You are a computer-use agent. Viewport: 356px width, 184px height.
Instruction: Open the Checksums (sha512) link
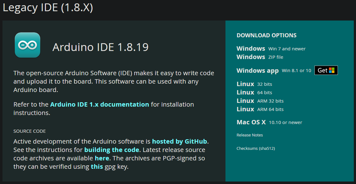[256, 149]
